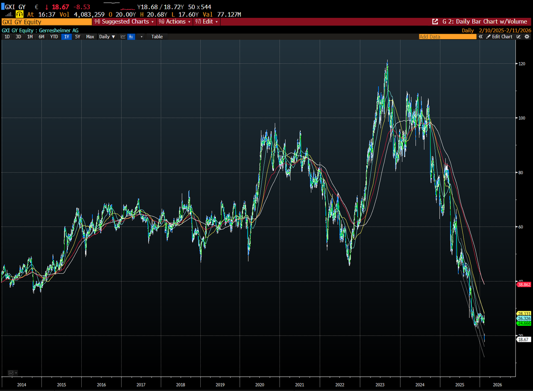Screen dimensions: 533x391
Task: Click the green 24.666 price label
Action: point(524,324)
